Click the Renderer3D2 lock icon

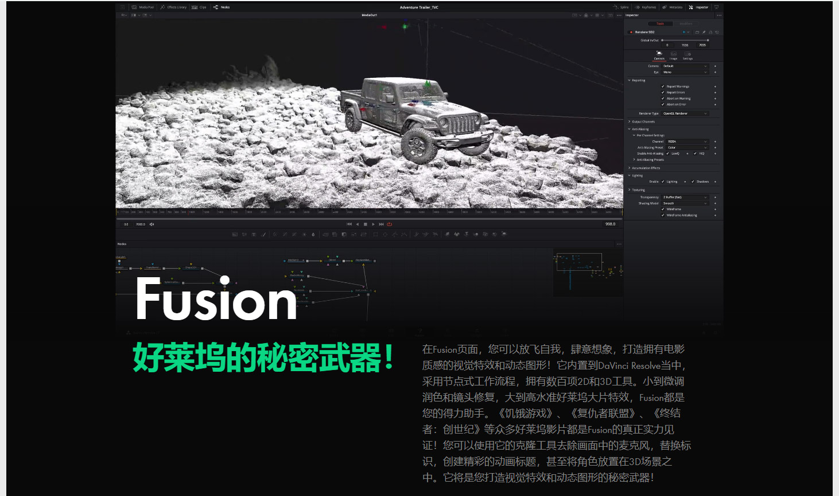tap(710, 32)
